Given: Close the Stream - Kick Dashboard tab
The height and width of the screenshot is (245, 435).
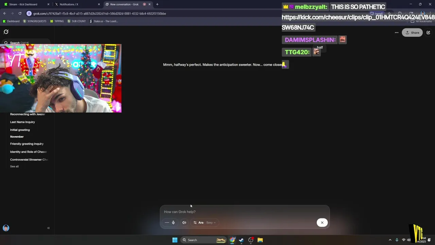Looking at the screenshot, I should coord(48,4).
